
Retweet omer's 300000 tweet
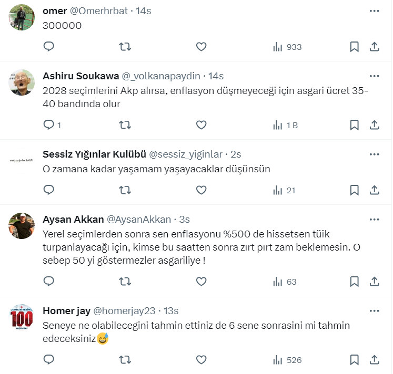point(125,47)
